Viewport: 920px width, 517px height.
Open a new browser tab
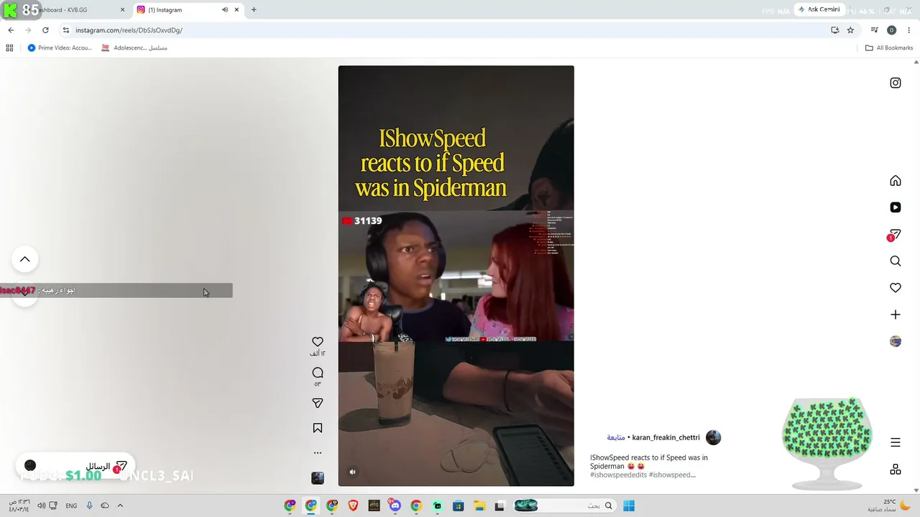click(x=254, y=10)
